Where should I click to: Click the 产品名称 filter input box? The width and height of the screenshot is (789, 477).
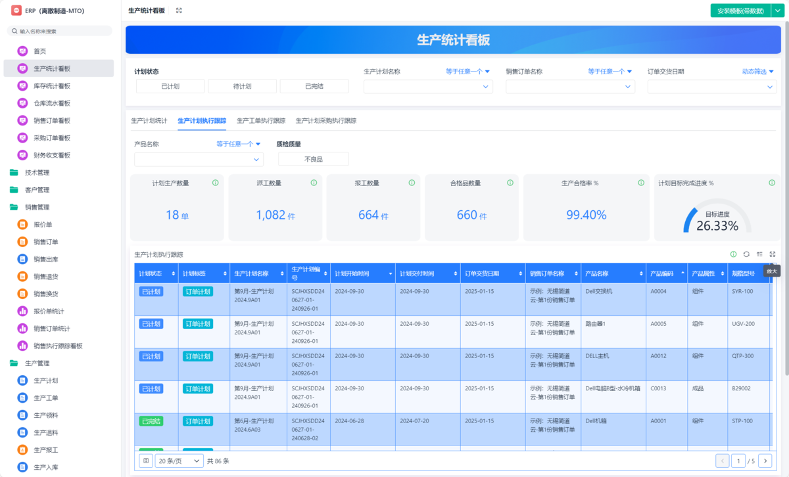coord(198,159)
